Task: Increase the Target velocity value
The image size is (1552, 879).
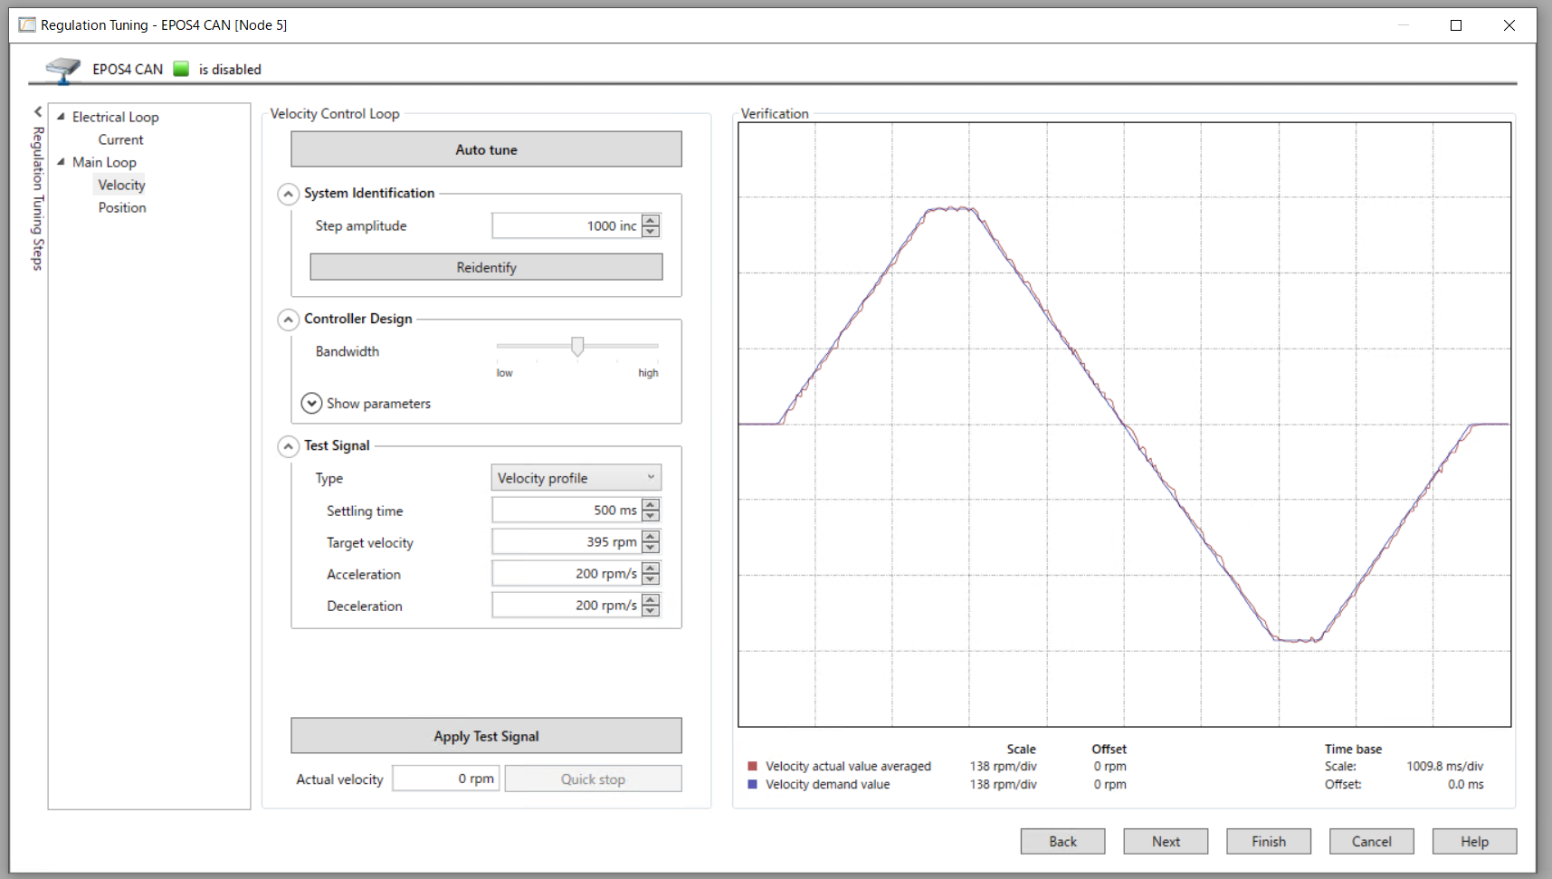Action: pos(651,536)
